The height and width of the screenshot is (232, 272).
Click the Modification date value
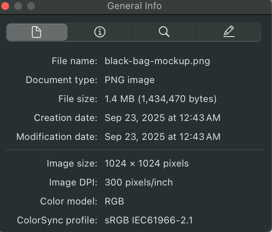[162, 137]
